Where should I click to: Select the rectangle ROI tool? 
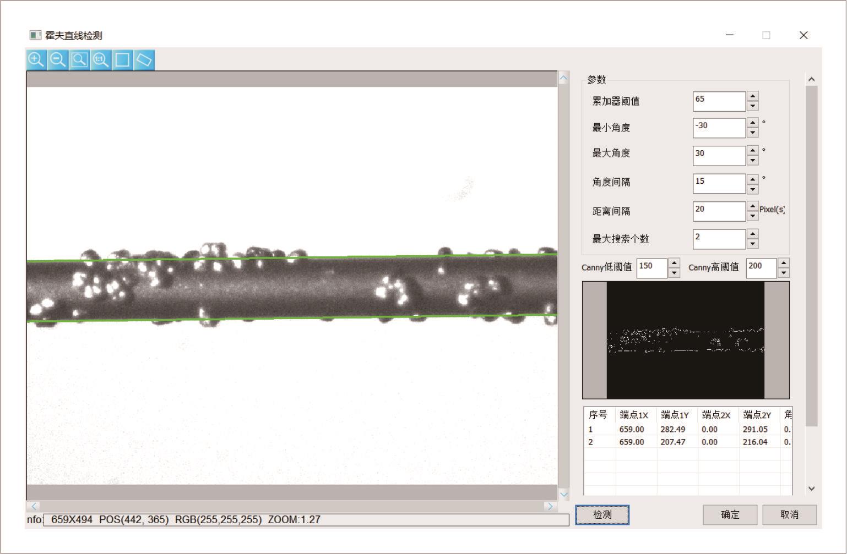pos(122,59)
